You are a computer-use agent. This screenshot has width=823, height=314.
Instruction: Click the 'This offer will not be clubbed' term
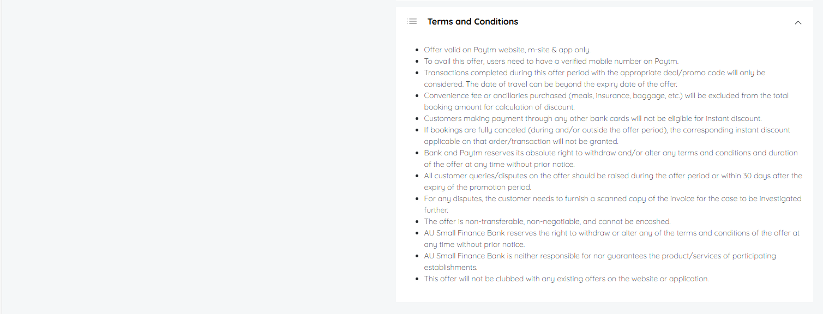[566, 279]
